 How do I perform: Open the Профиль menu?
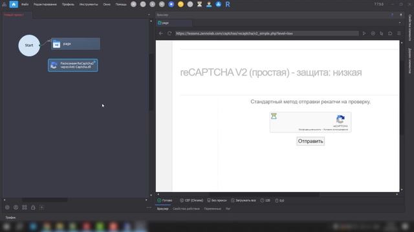[68, 5]
